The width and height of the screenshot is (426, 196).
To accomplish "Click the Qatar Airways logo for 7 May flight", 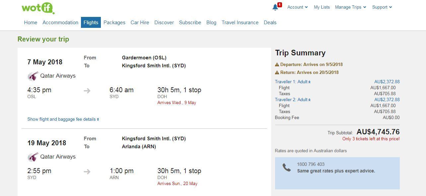I will 33,76.
